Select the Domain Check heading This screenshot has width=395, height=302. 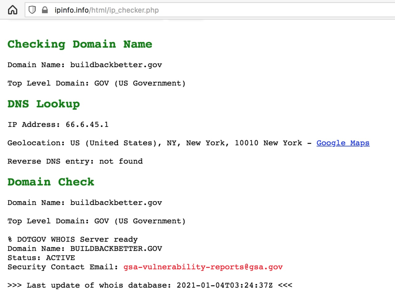[51, 182]
